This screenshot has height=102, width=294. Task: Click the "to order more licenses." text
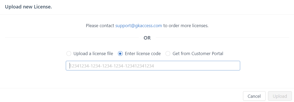tap(186, 26)
